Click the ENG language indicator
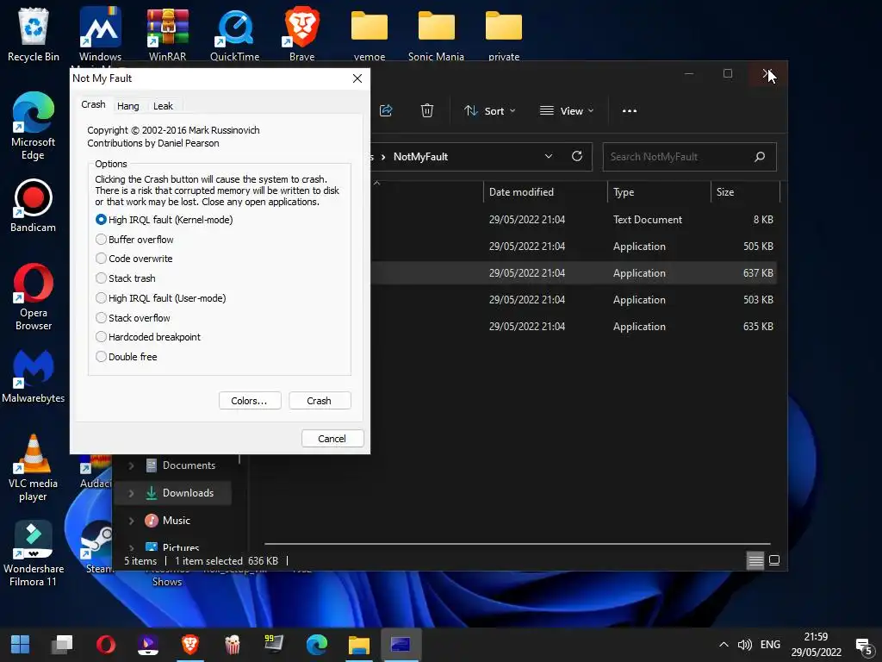 click(770, 645)
